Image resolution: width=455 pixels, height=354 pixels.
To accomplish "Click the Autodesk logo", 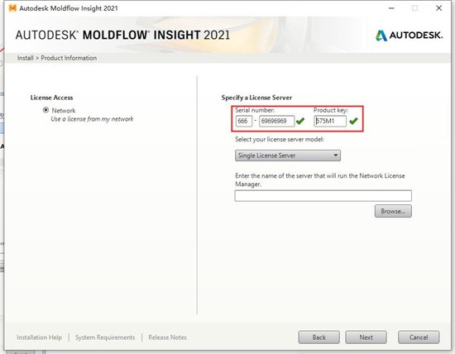I will 409,36.
